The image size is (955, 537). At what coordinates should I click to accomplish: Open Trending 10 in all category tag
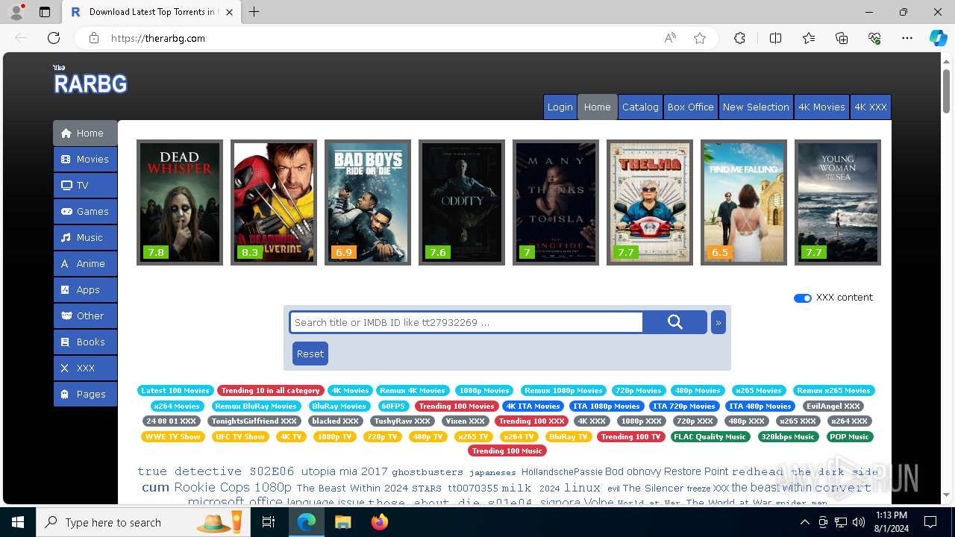(270, 390)
